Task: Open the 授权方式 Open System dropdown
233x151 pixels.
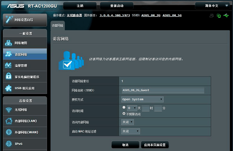Action: click(x=142, y=99)
